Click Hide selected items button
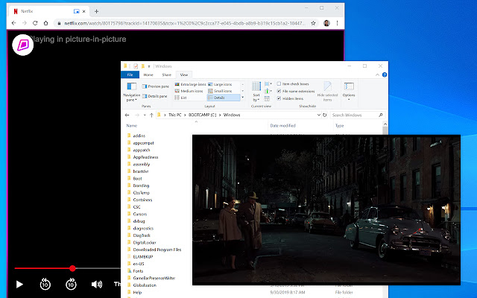 [x=327, y=92]
